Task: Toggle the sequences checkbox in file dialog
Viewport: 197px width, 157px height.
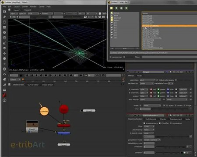Action: [111, 57]
